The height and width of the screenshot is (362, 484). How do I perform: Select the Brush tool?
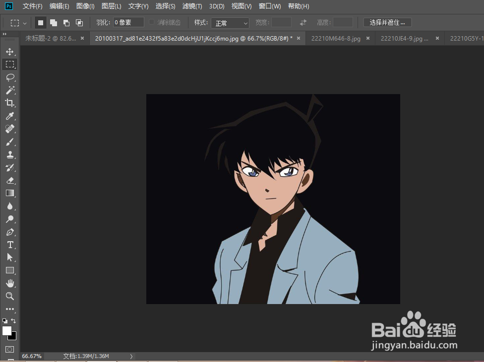point(9,142)
